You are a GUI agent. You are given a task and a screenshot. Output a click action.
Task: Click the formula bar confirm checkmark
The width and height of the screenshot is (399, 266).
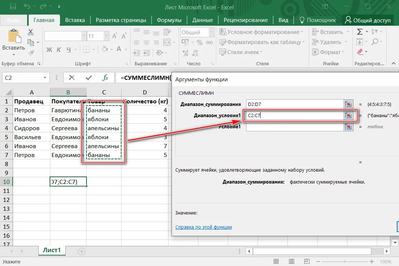tap(89, 78)
